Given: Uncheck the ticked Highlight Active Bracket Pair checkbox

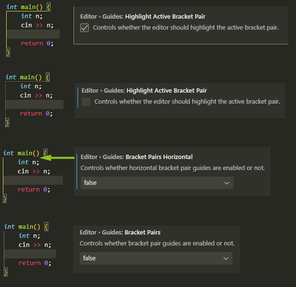Looking at the screenshot, I should 85,28.
